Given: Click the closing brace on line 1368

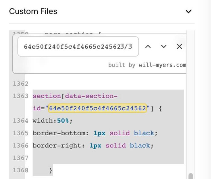Looking at the screenshot, I should coord(51,171).
